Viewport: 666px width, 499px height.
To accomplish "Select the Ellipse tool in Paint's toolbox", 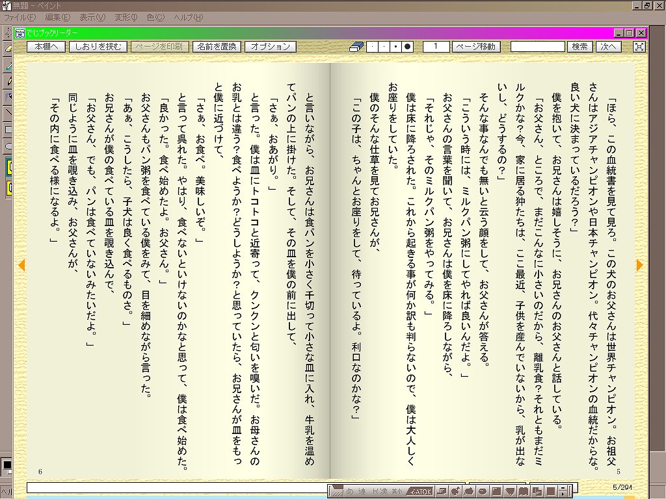I will [x=8, y=145].
